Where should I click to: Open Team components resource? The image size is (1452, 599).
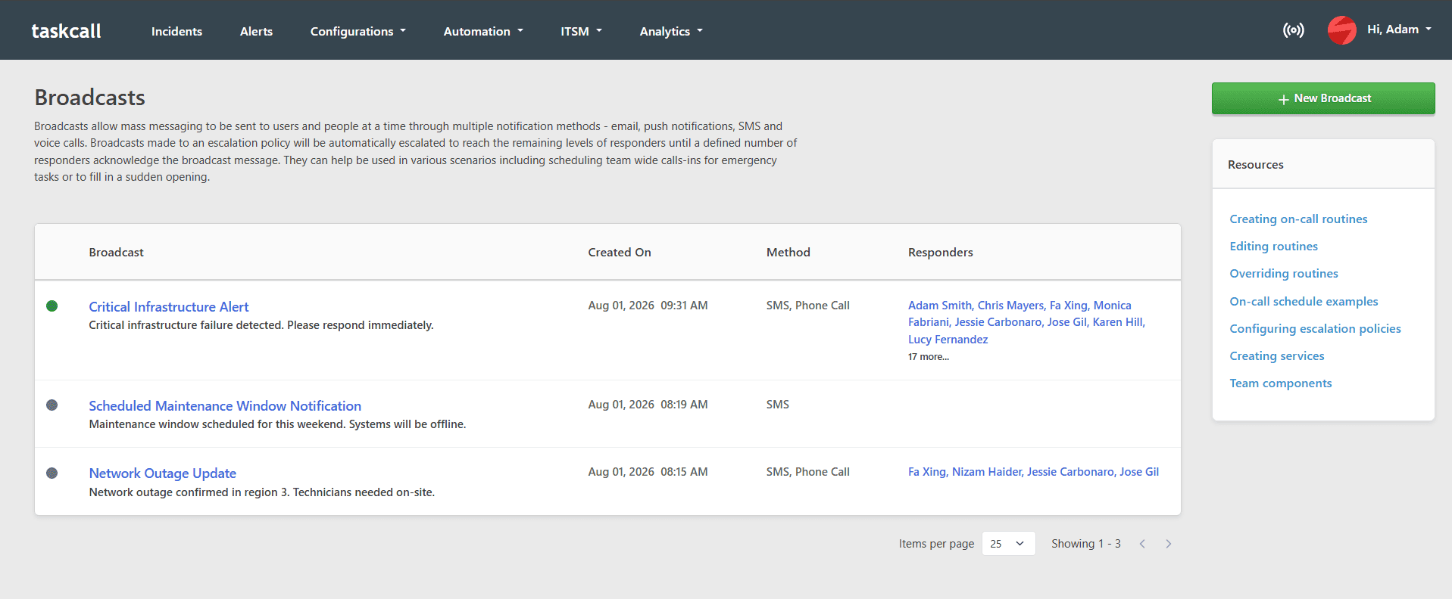point(1280,383)
